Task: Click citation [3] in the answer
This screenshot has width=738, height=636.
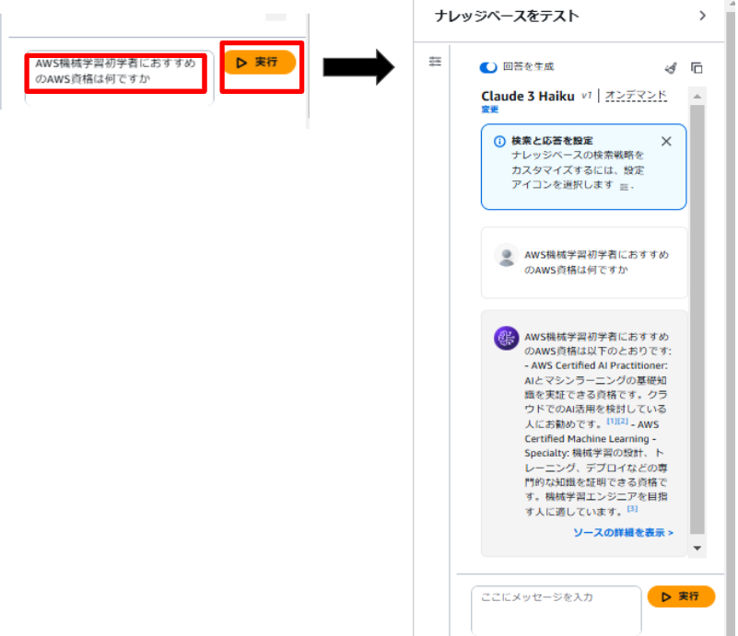Action: [632, 508]
